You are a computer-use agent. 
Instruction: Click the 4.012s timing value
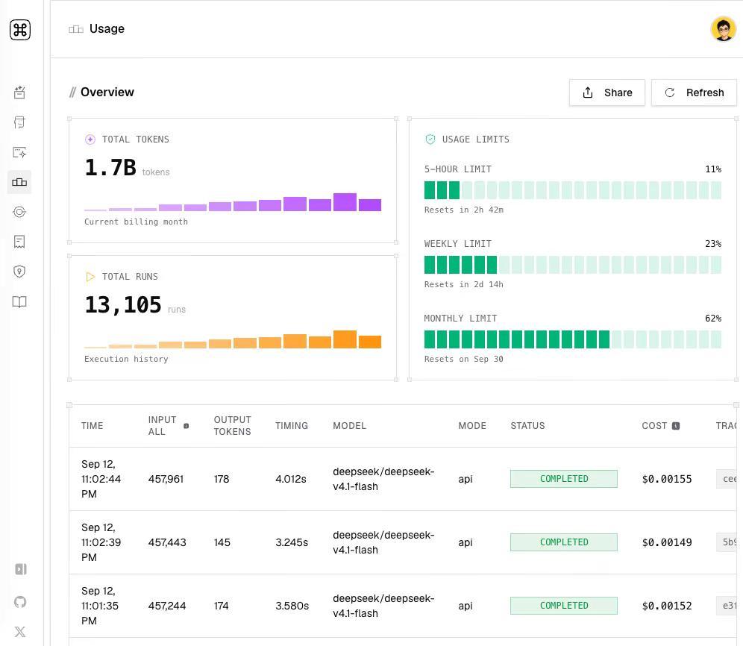coord(290,479)
